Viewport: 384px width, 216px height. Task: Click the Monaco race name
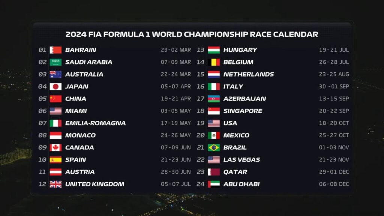coord(80,135)
